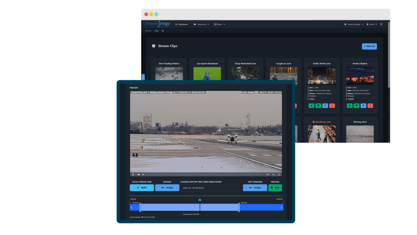This screenshot has width=417, height=235.
Task: Mute the airport video preview
Action: click(x=138, y=174)
